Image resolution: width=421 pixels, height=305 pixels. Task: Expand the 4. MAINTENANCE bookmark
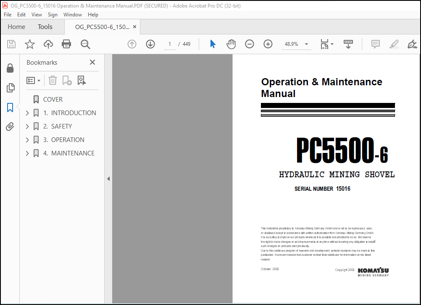click(x=27, y=153)
